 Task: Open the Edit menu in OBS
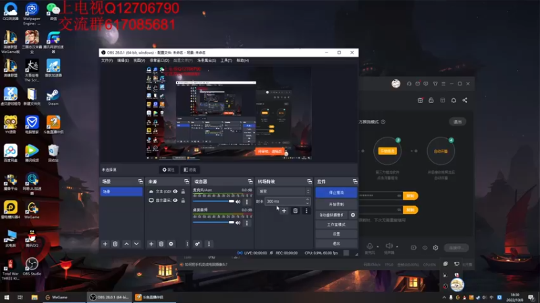pos(123,61)
